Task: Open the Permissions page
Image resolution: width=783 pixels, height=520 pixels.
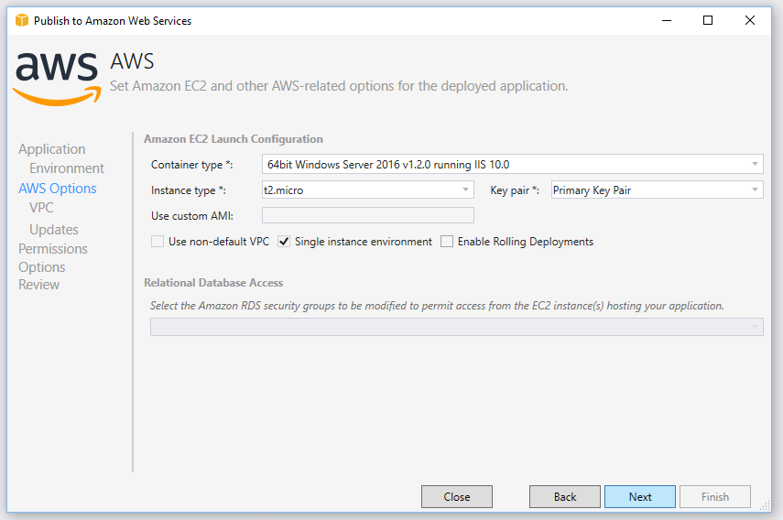Action: pyautogui.click(x=53, y=248)
